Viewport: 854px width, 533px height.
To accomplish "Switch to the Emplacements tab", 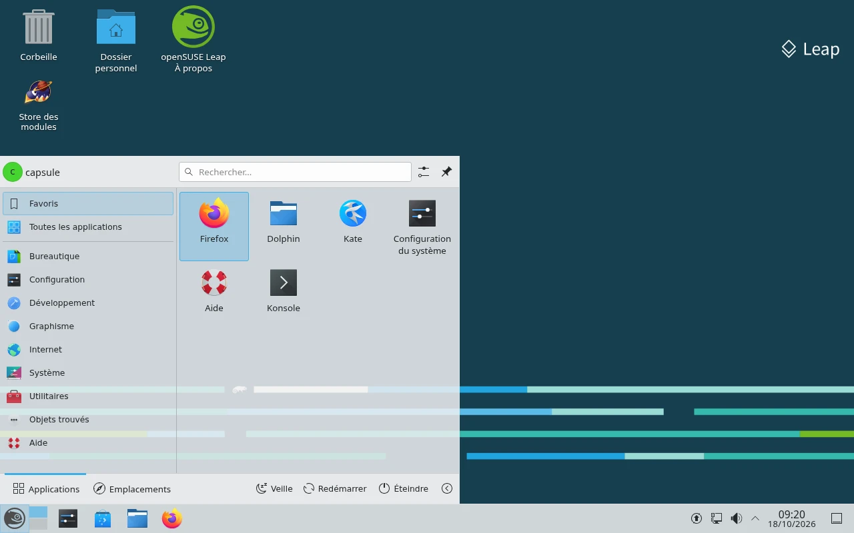I will click(132, 489).
